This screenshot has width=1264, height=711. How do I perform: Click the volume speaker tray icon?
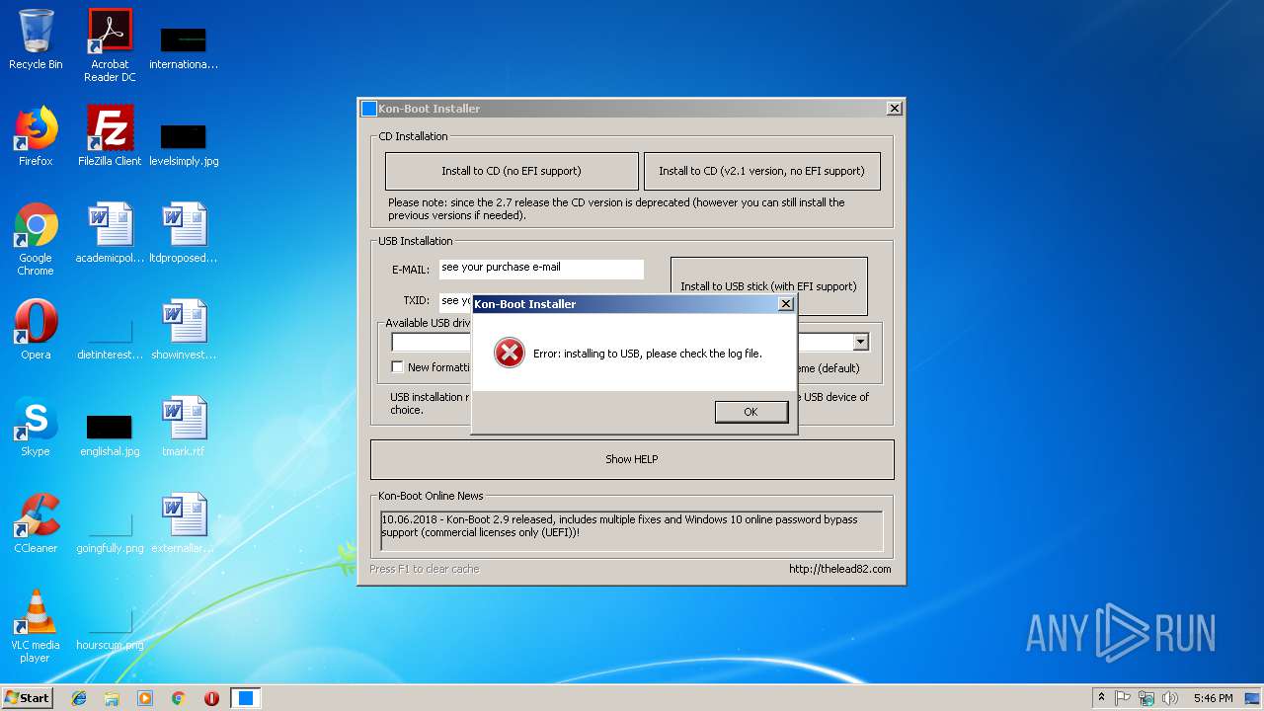pyautogui.click(x=1170, y=698)
